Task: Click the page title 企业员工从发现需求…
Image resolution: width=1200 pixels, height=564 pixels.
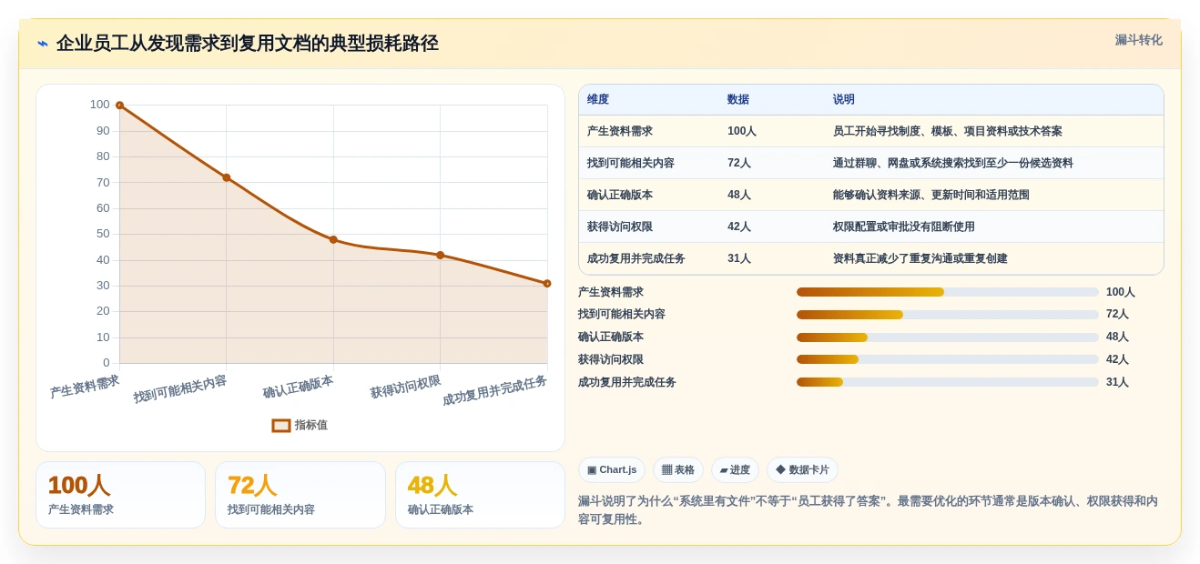Action: coord(248,44)
